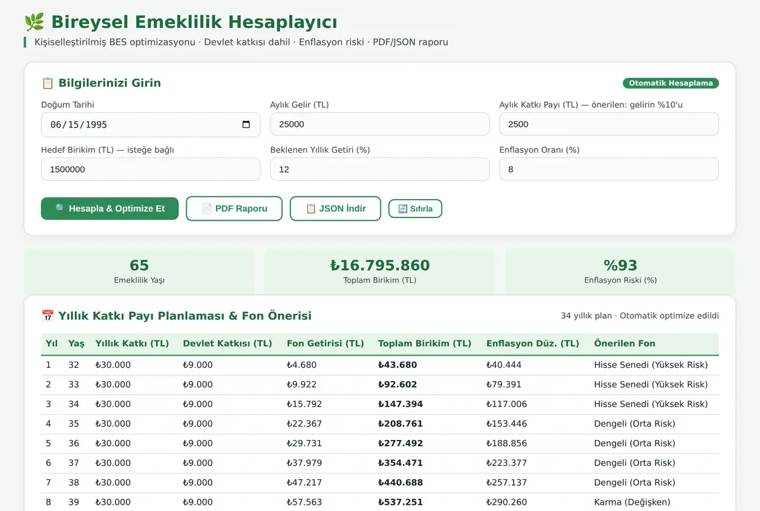Click Hisse Senedi fund in year 1 row

tap(651, 365)
